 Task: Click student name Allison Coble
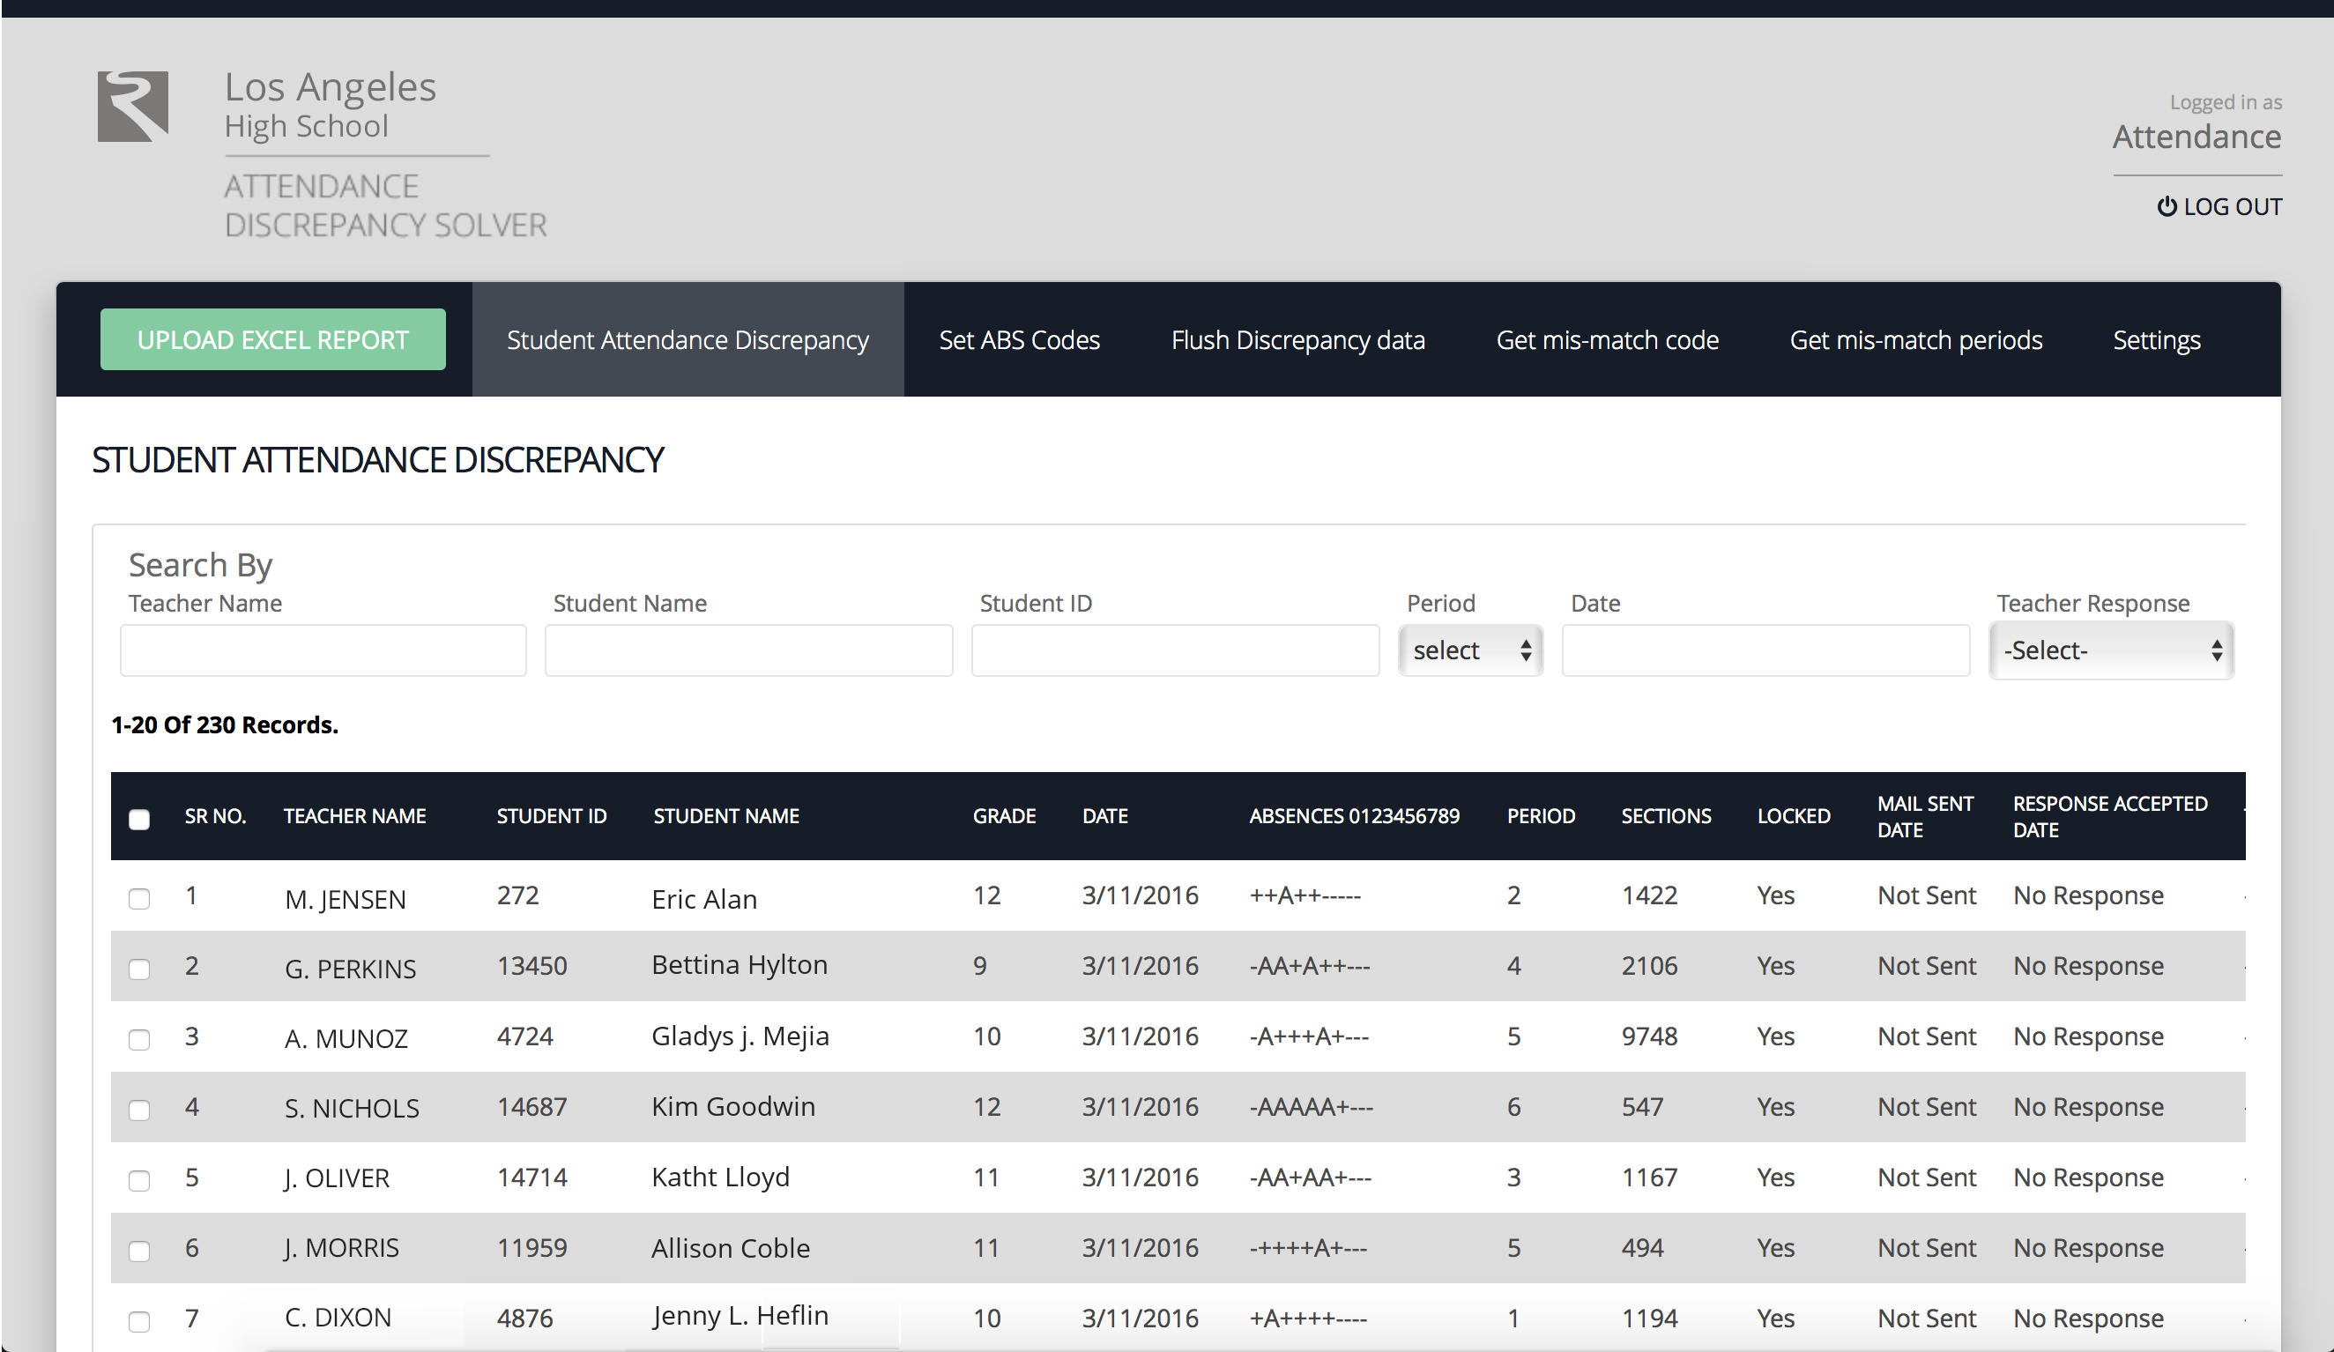[x=730, y=1247]
